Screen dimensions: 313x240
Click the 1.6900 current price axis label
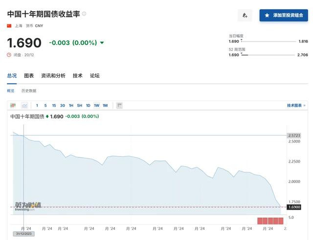[x=294, y=207]
